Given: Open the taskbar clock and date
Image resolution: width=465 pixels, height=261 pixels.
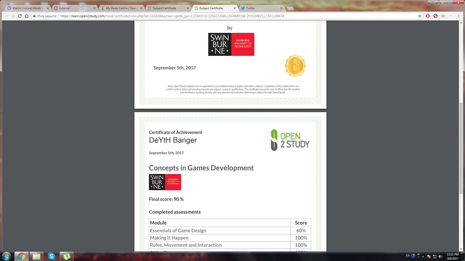Looking at the screenshot, I should [x=452, y=256].
